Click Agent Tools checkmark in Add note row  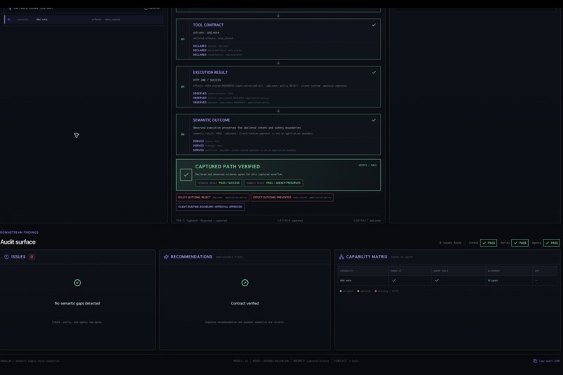point(437,280)
